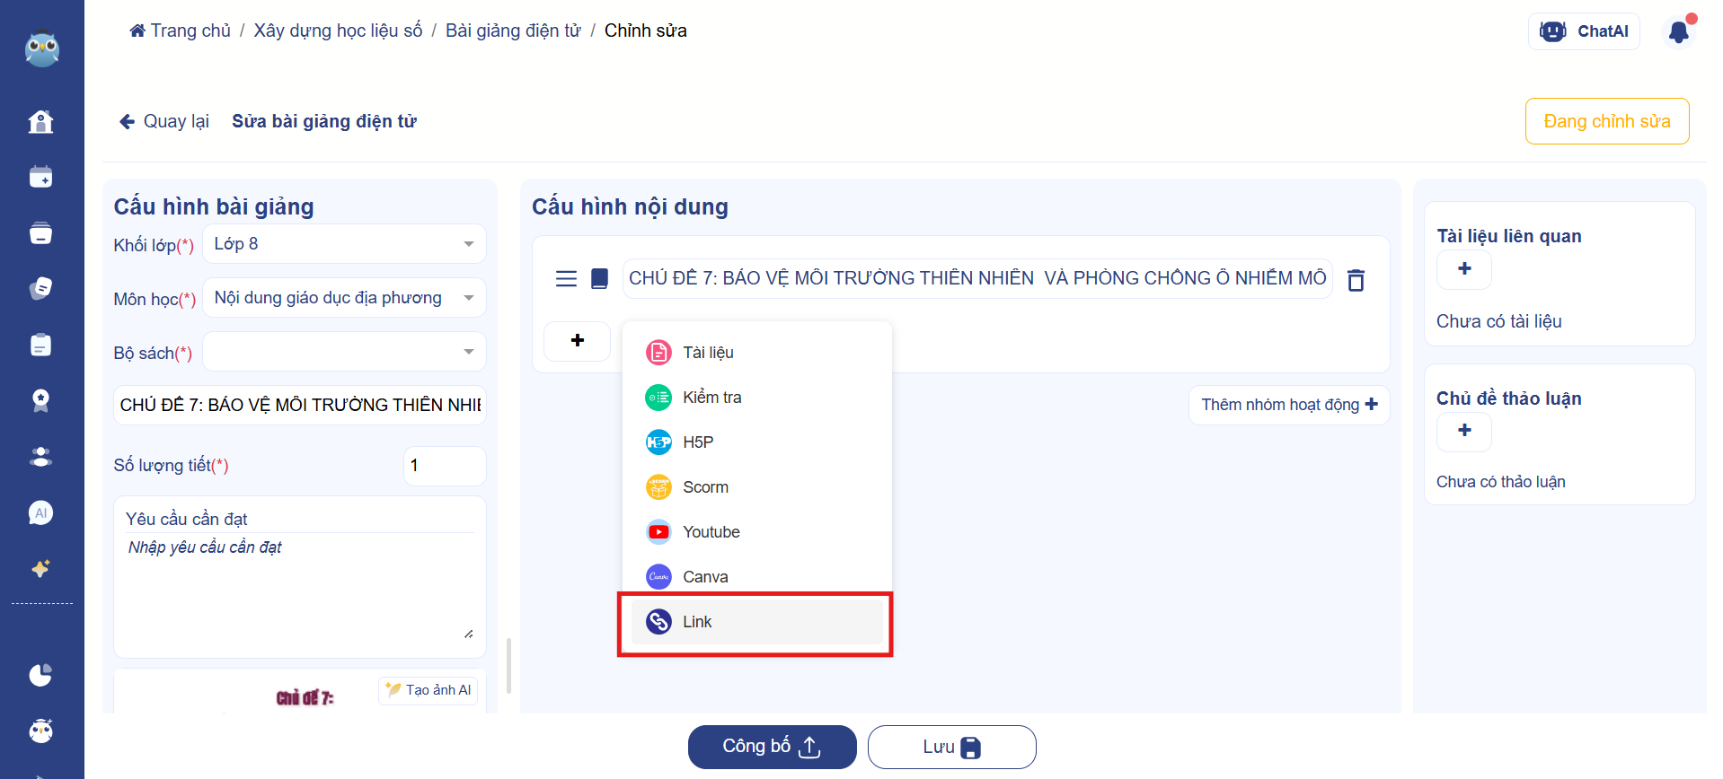Open the home icon in sidebar
The width and height of the screenshot is (1723, 779).
pos(40,122)
